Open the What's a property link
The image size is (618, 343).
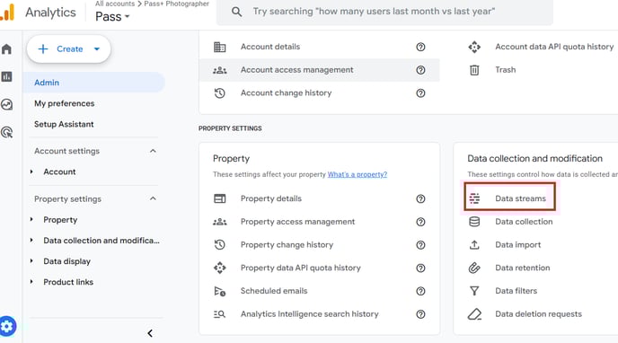358,174
